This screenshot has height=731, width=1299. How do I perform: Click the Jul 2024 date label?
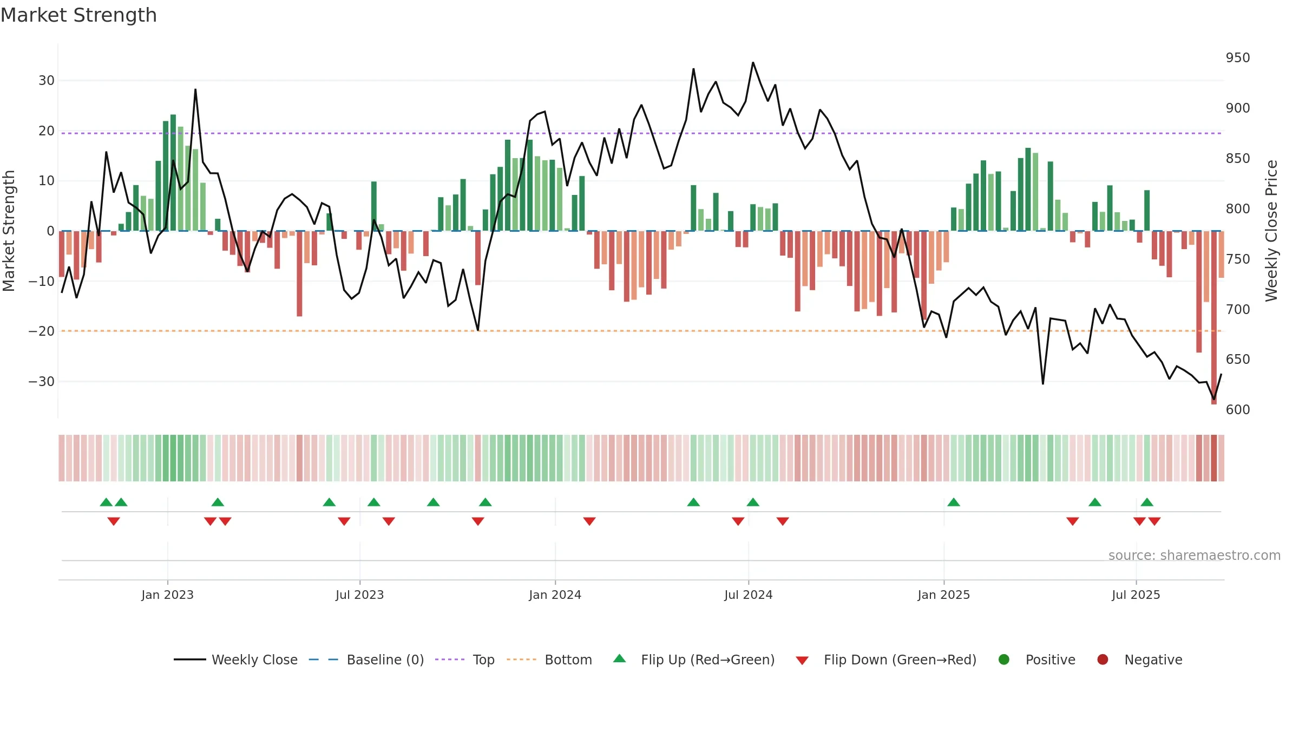click(748, 595)
